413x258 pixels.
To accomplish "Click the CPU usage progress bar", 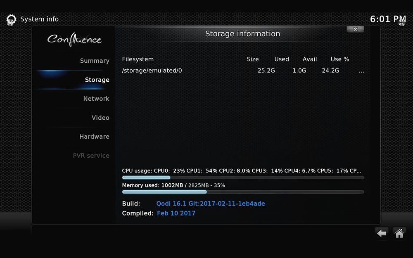I will [242, 177].
